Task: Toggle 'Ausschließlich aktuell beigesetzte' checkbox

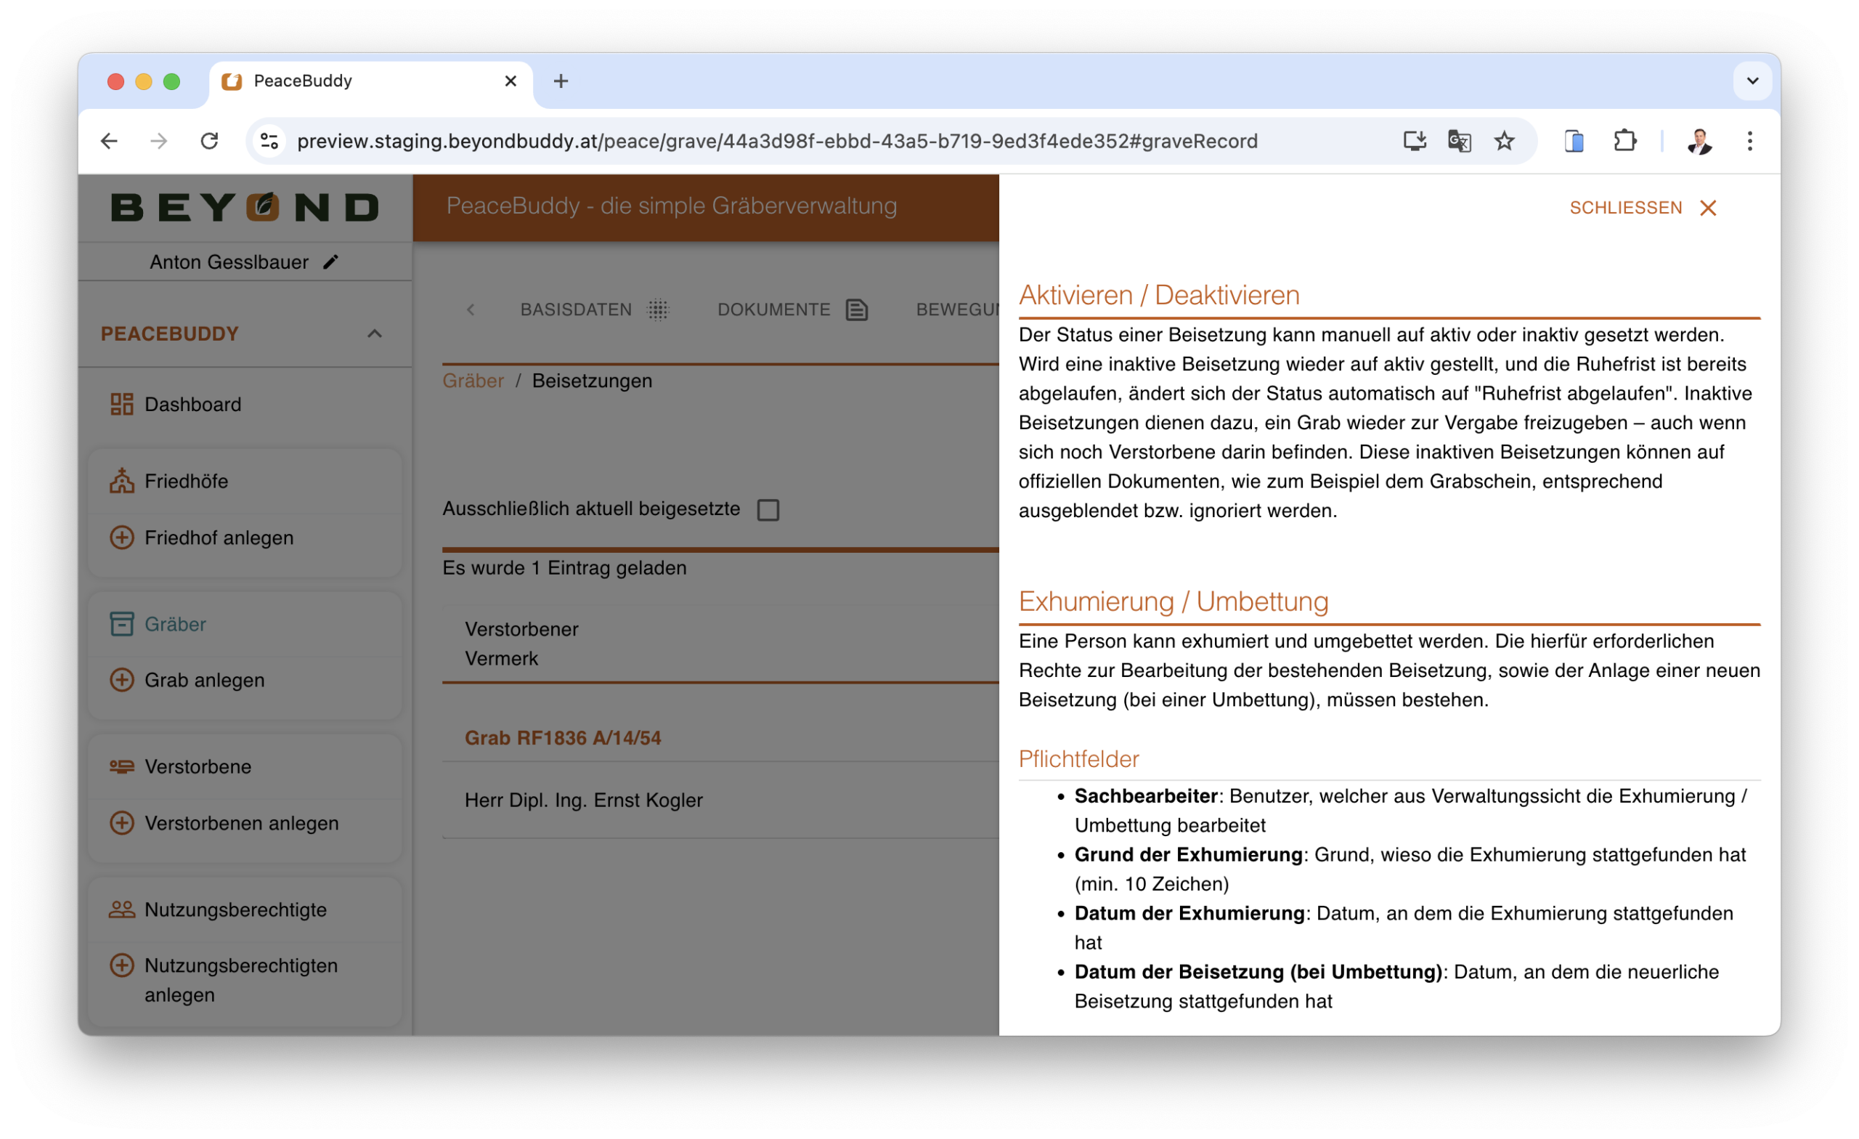Action: point(768,510)
